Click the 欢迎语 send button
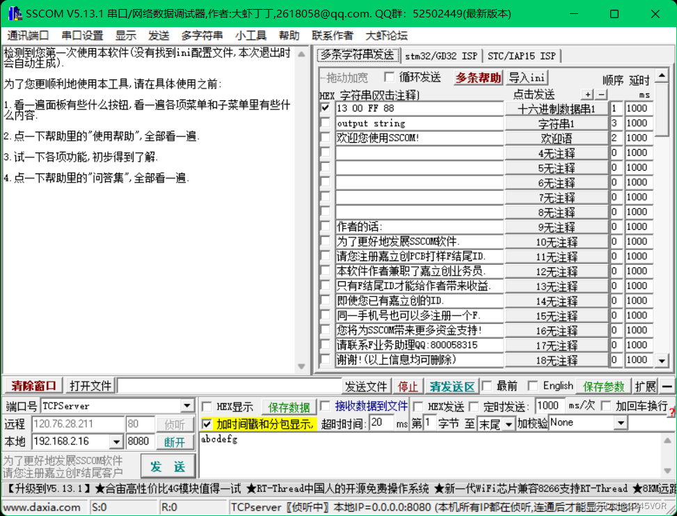 point(557,139)
